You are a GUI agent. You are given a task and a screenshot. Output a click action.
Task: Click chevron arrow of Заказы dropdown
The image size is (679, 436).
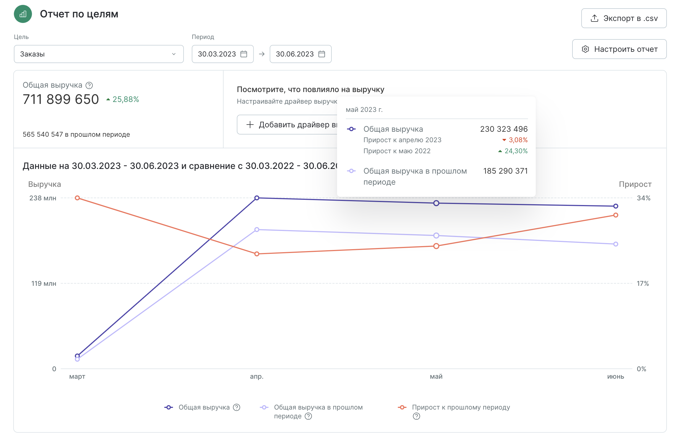coord(174,54)
